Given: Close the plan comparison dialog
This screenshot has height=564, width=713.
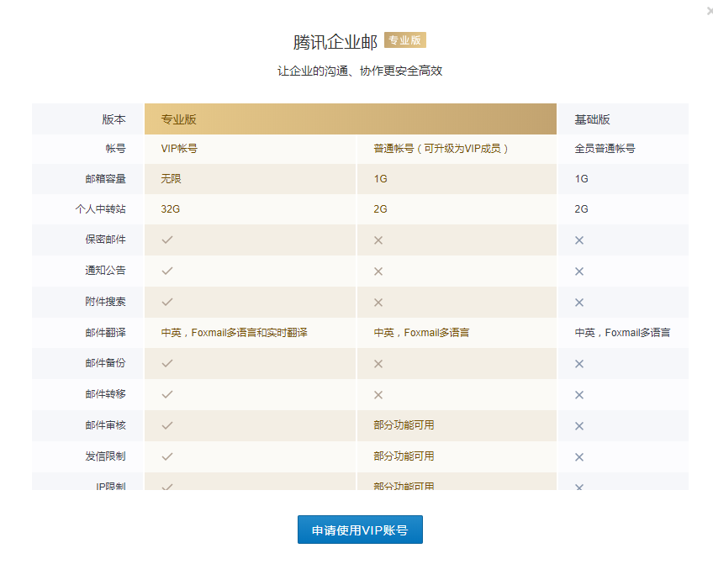Looking at the screenshot, I should pos(709,10).
